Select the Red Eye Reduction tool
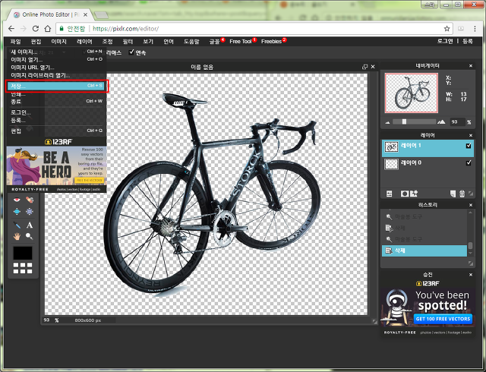Image resolution: width=486 pixels, height=372 pixels. (17, 200)
